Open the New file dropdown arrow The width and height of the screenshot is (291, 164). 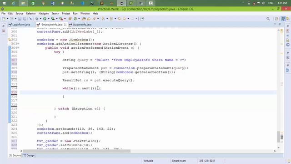[7, 19]
